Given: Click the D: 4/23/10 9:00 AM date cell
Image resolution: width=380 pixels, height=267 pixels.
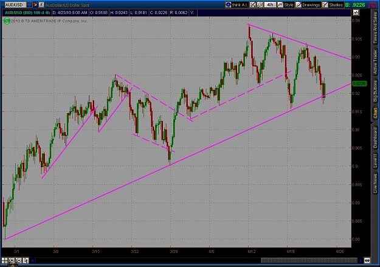Looking at the screenshot, I should tap(69, 13).
